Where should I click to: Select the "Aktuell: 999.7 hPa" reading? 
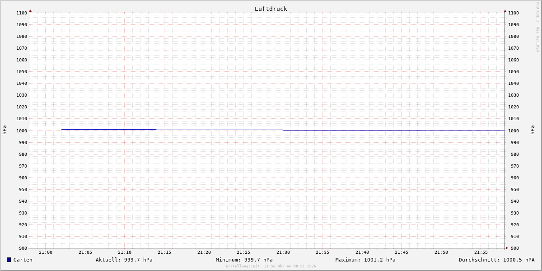point(124,260)
